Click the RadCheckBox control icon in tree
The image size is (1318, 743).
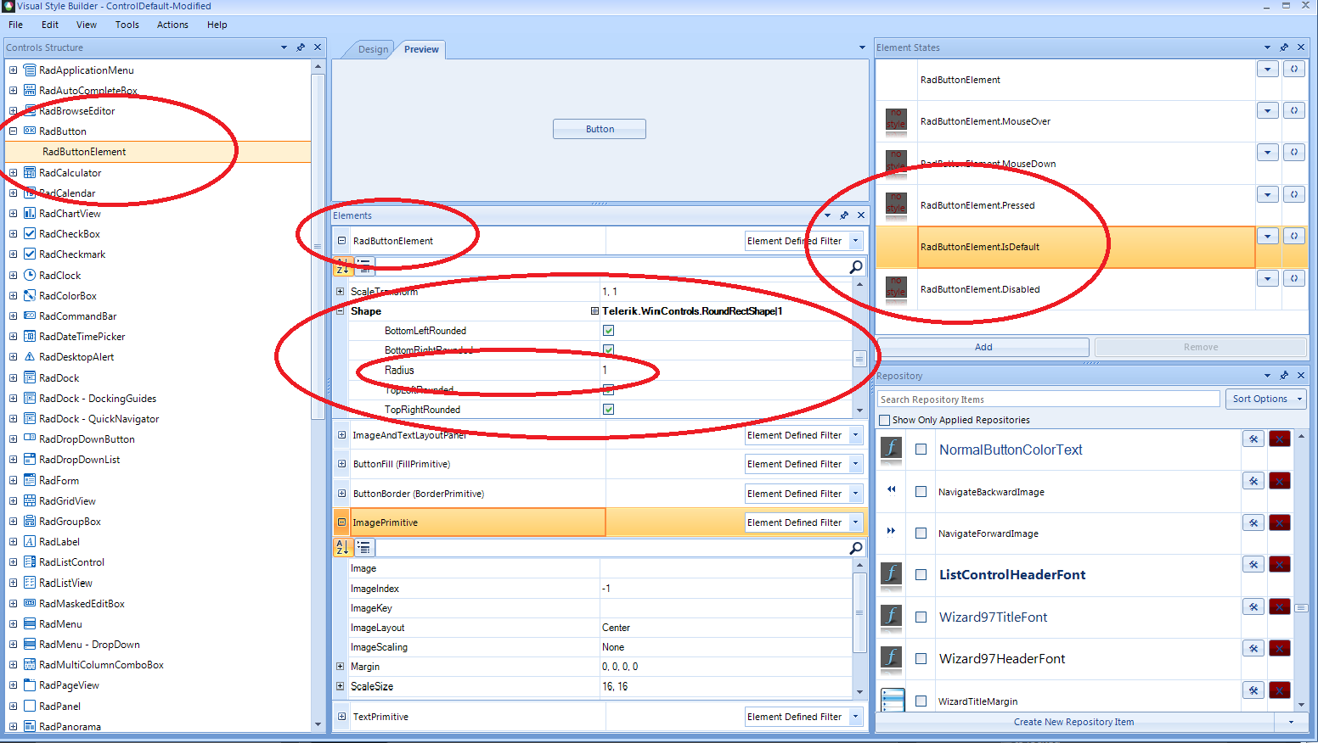coord(30,234)
